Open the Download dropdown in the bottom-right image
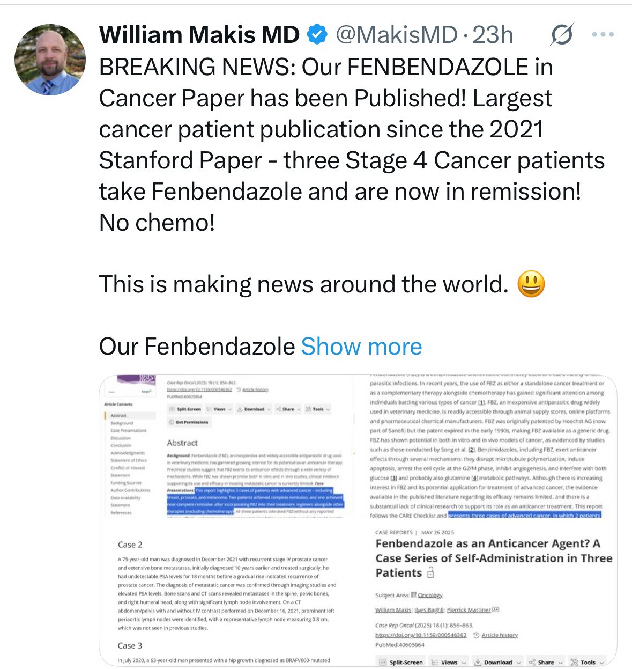Image resolution: width=632 pixels, height=669 pixels. point(498,662)
